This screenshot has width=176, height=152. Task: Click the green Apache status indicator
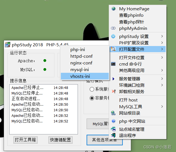(x=45, y=61)
